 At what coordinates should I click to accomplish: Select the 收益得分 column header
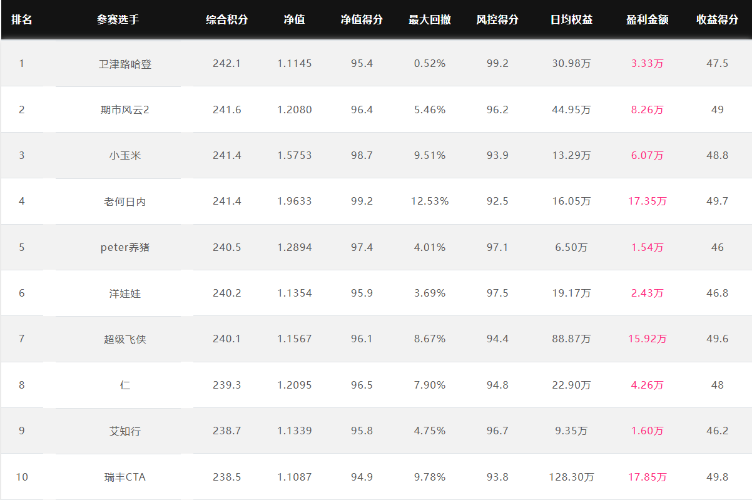point(718,20)
